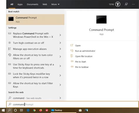The width and height of the screenshot is (139, 113).
Task: Click keyboard icon beside Lock the Sticky Keys
Action: [10, 73]
